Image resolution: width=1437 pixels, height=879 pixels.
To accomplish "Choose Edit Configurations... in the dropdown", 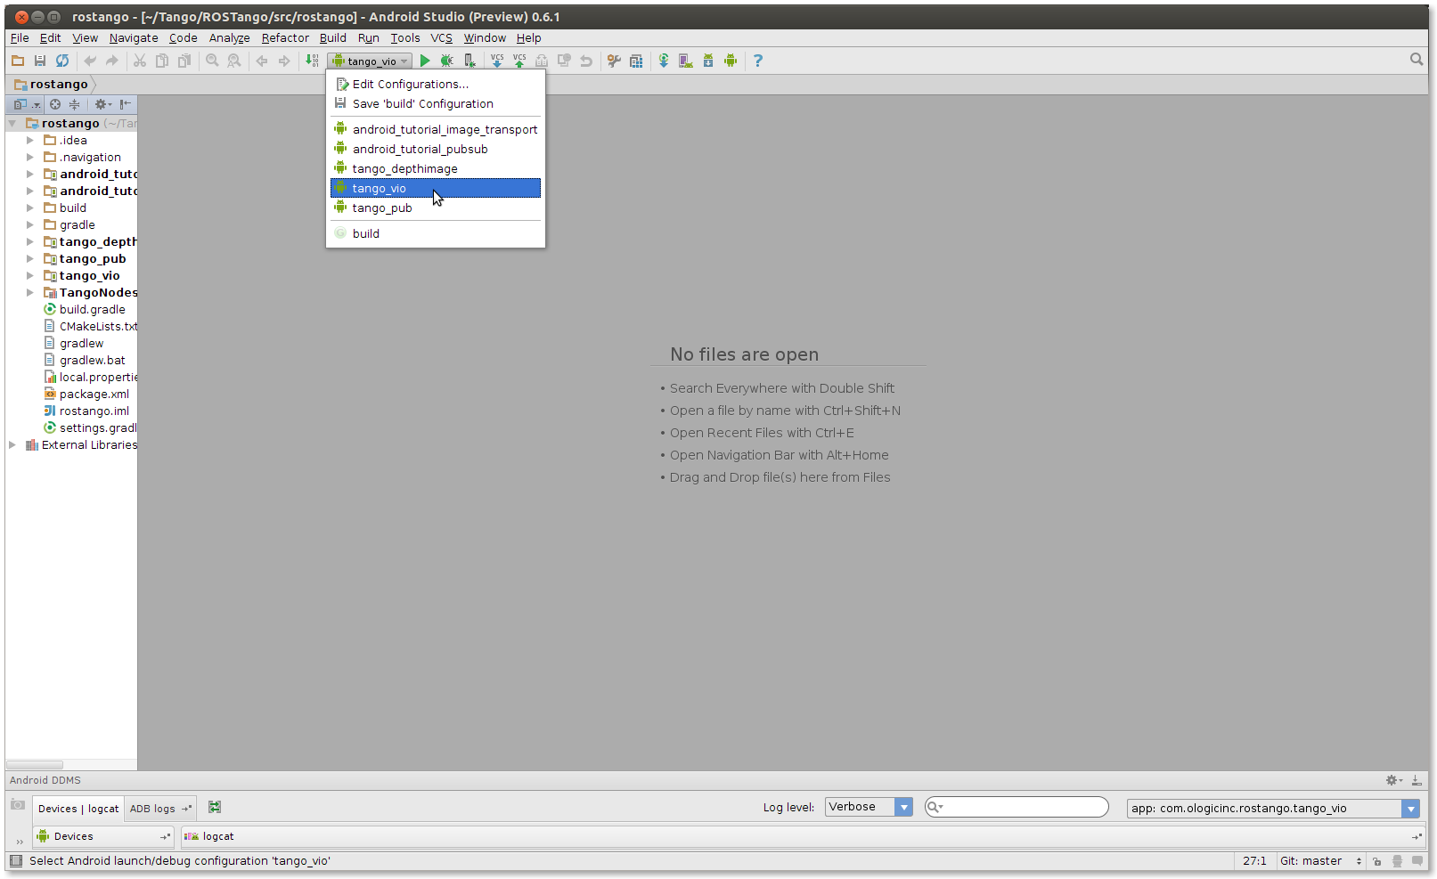I will tap(410, 85).
